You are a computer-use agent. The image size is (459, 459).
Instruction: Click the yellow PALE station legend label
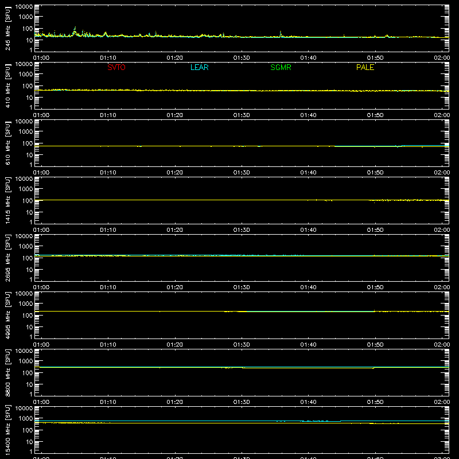365,67
